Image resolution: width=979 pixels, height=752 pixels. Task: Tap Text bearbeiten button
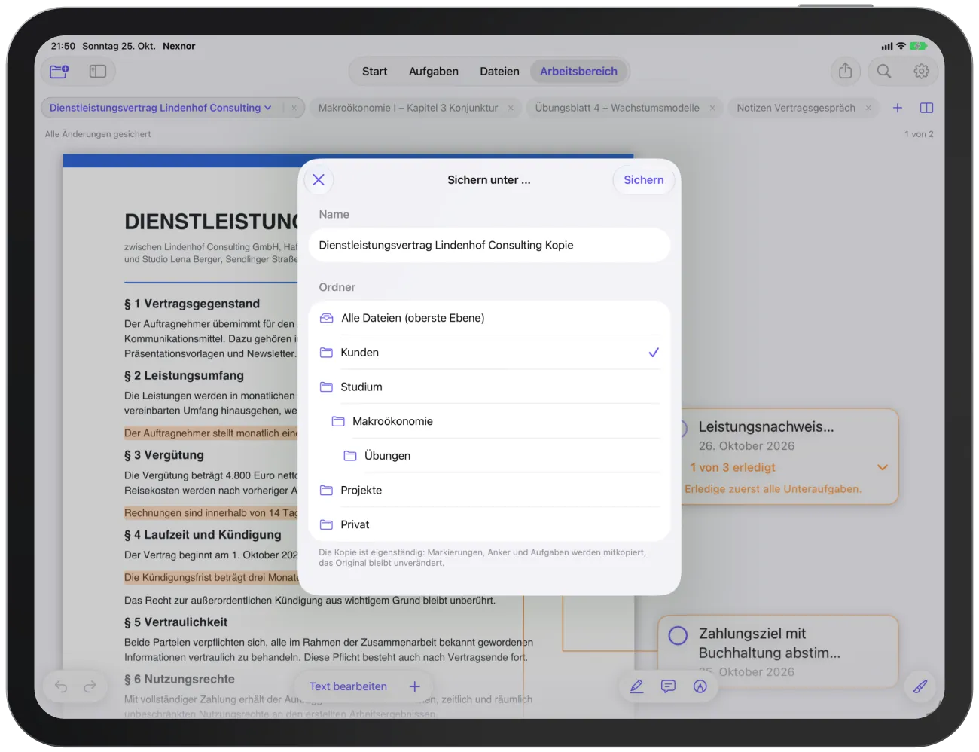click(x=348, y=686)
